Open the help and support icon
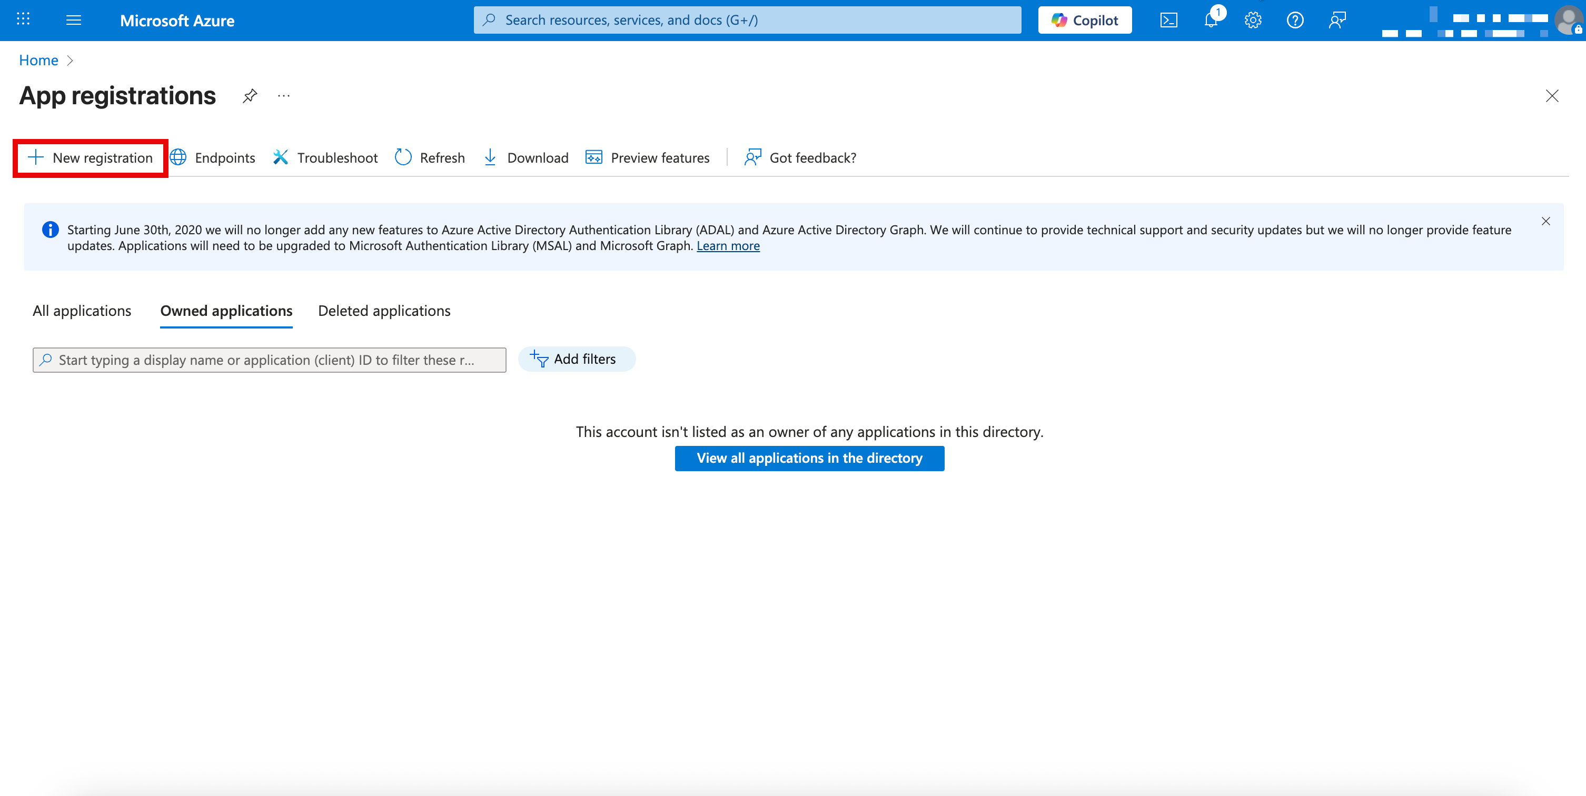Image resolution: width=1586 pixels, height=796 pixels. pyautogui.click(x=1294, y=19)
